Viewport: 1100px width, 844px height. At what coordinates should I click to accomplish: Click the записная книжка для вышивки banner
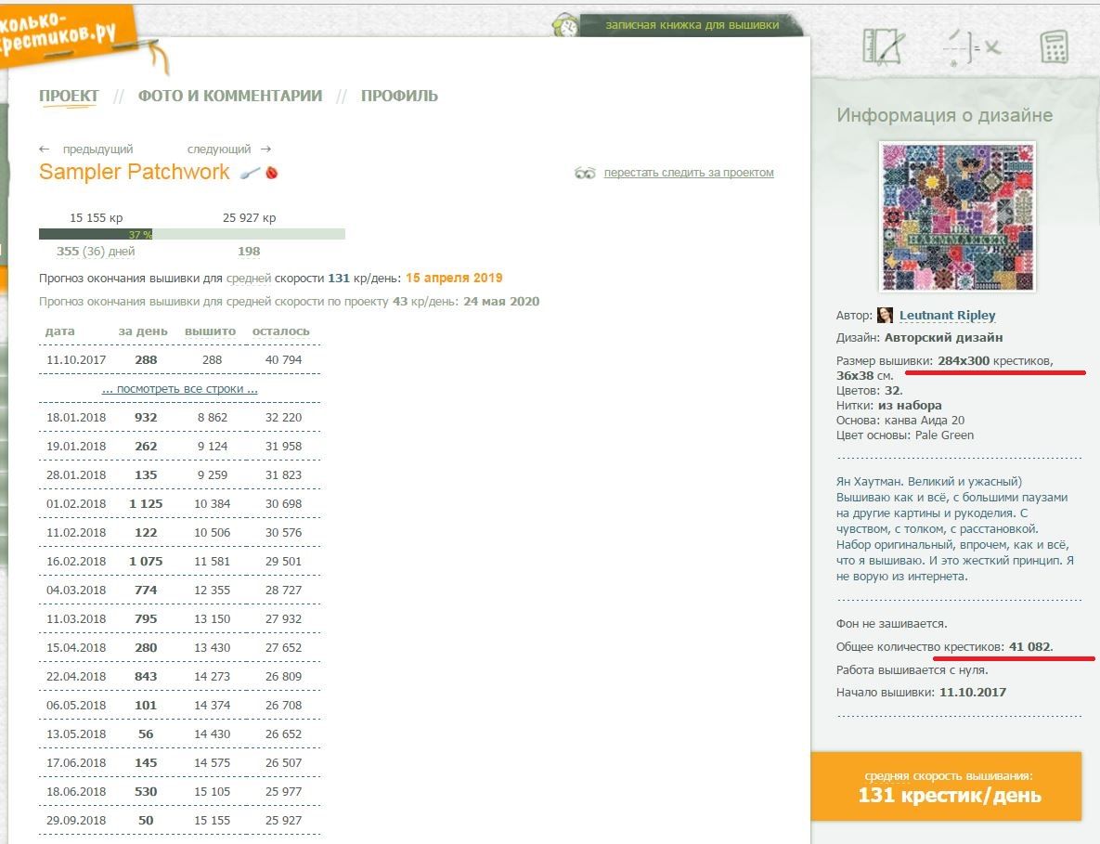coord(692,25)
